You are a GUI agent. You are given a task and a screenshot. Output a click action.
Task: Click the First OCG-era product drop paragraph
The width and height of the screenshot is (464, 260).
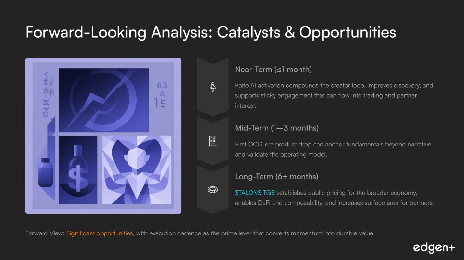click(333, 149)
